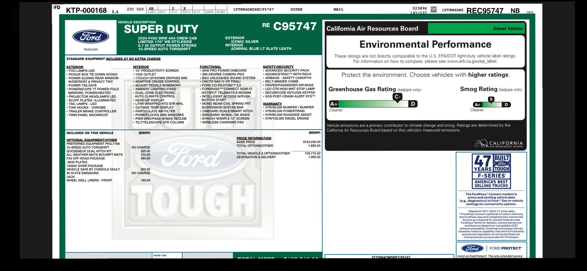The image size is (587, 271).
Task: Select 'FX4 OFF-ROAD PACKAGE' option
Action: coord(86,158)
